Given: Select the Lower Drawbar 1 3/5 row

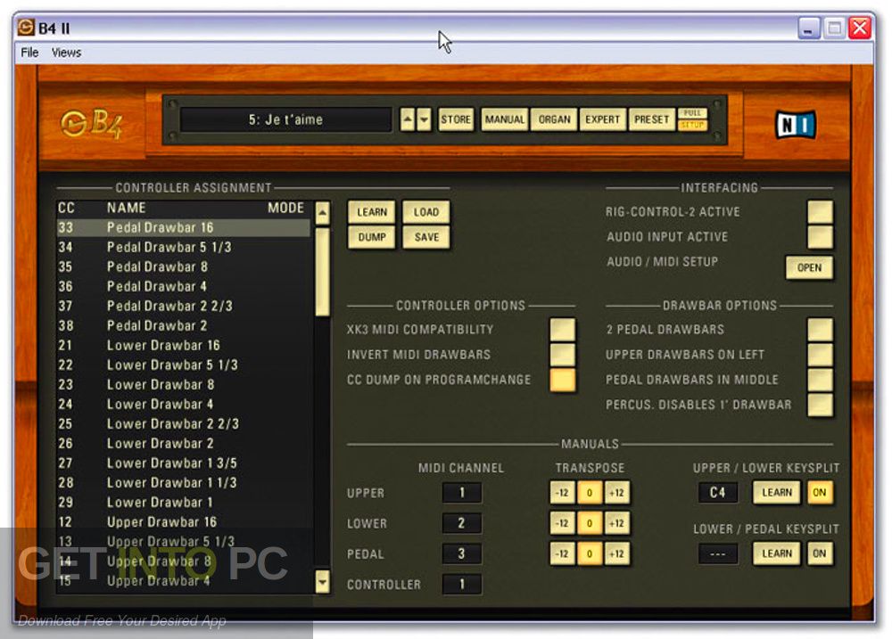Looking at the screenshot, I should tap(184, 463).
